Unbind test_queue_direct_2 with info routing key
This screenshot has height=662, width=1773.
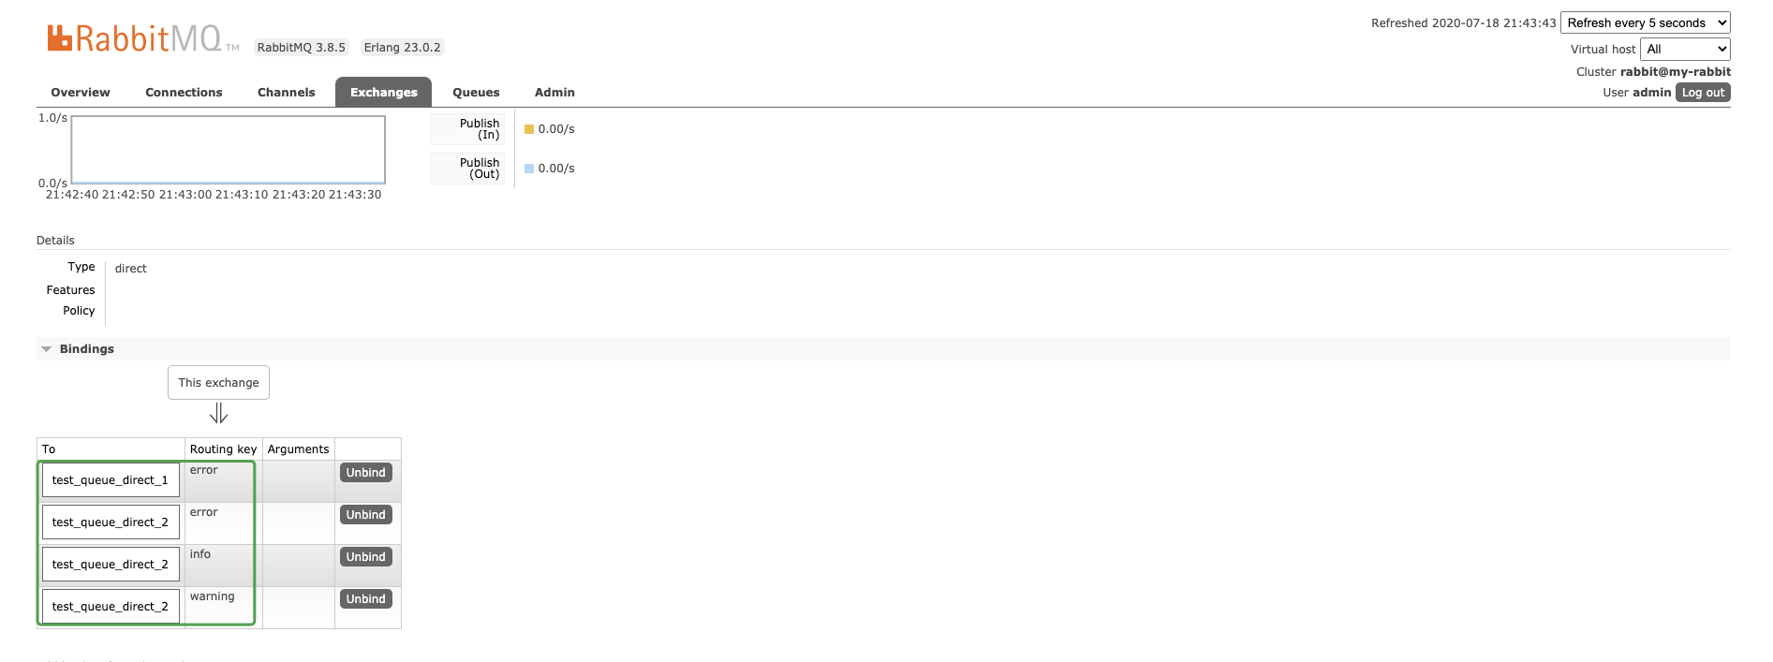(366, 557)
